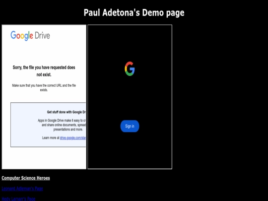Click the 'Apps in Google Drive' paragraph
The image size is (268, 201).
click(x=62, y=125)
